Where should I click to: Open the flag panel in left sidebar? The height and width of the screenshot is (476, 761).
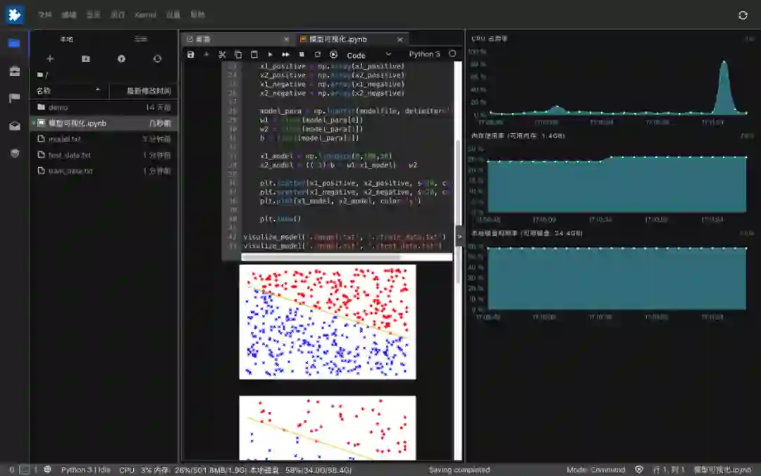click(14, 98)
